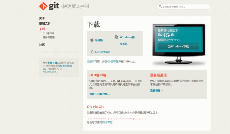Image resolution: width=230 pixels, height=134 pixels.
Task: Open the 关于 sidebar menu item
Action: (x=42, y=18)
